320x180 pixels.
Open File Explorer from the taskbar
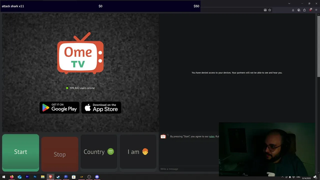[x=43, y=177]
